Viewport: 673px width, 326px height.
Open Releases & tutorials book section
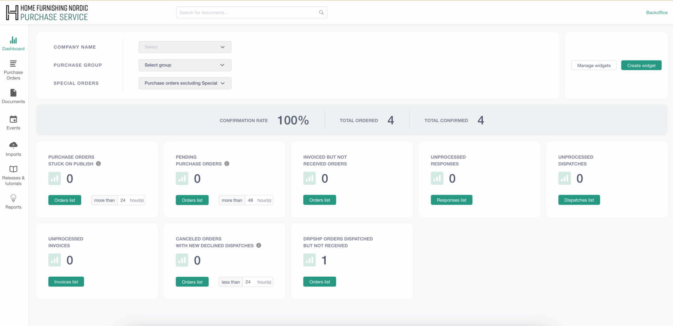pos(13,176)
